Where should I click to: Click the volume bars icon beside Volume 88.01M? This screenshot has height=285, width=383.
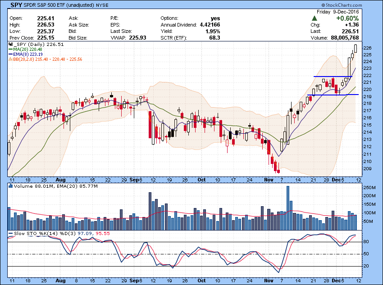pyautogui.click(x=10, y=186)
